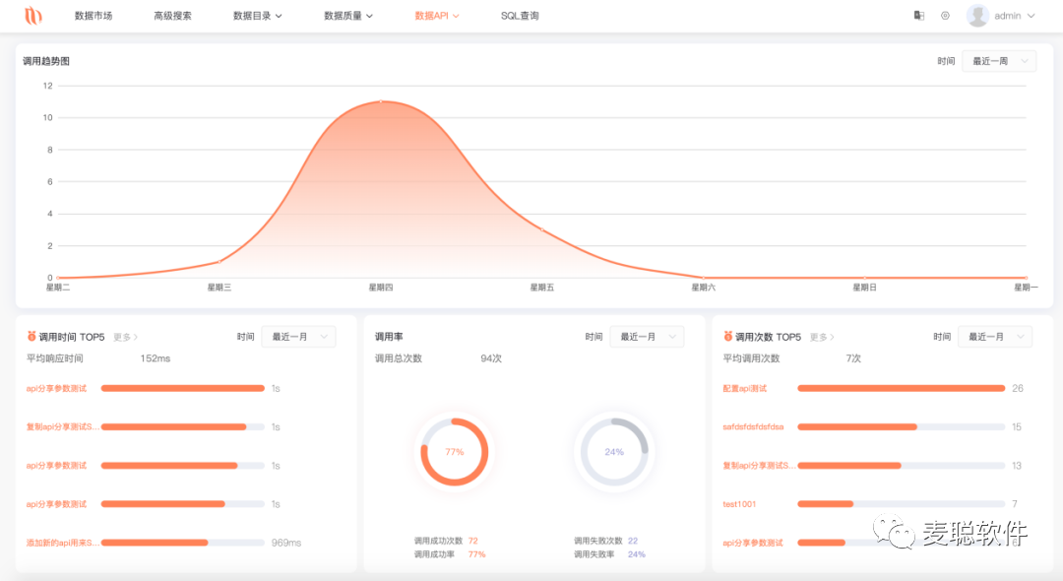Screen dimensions: 1063x581
Task: Open test1001 entry
Action: click(739, 504)
